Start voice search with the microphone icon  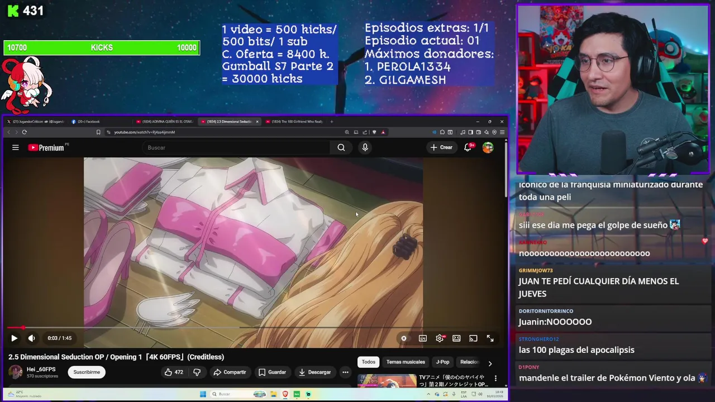point(365,147)
